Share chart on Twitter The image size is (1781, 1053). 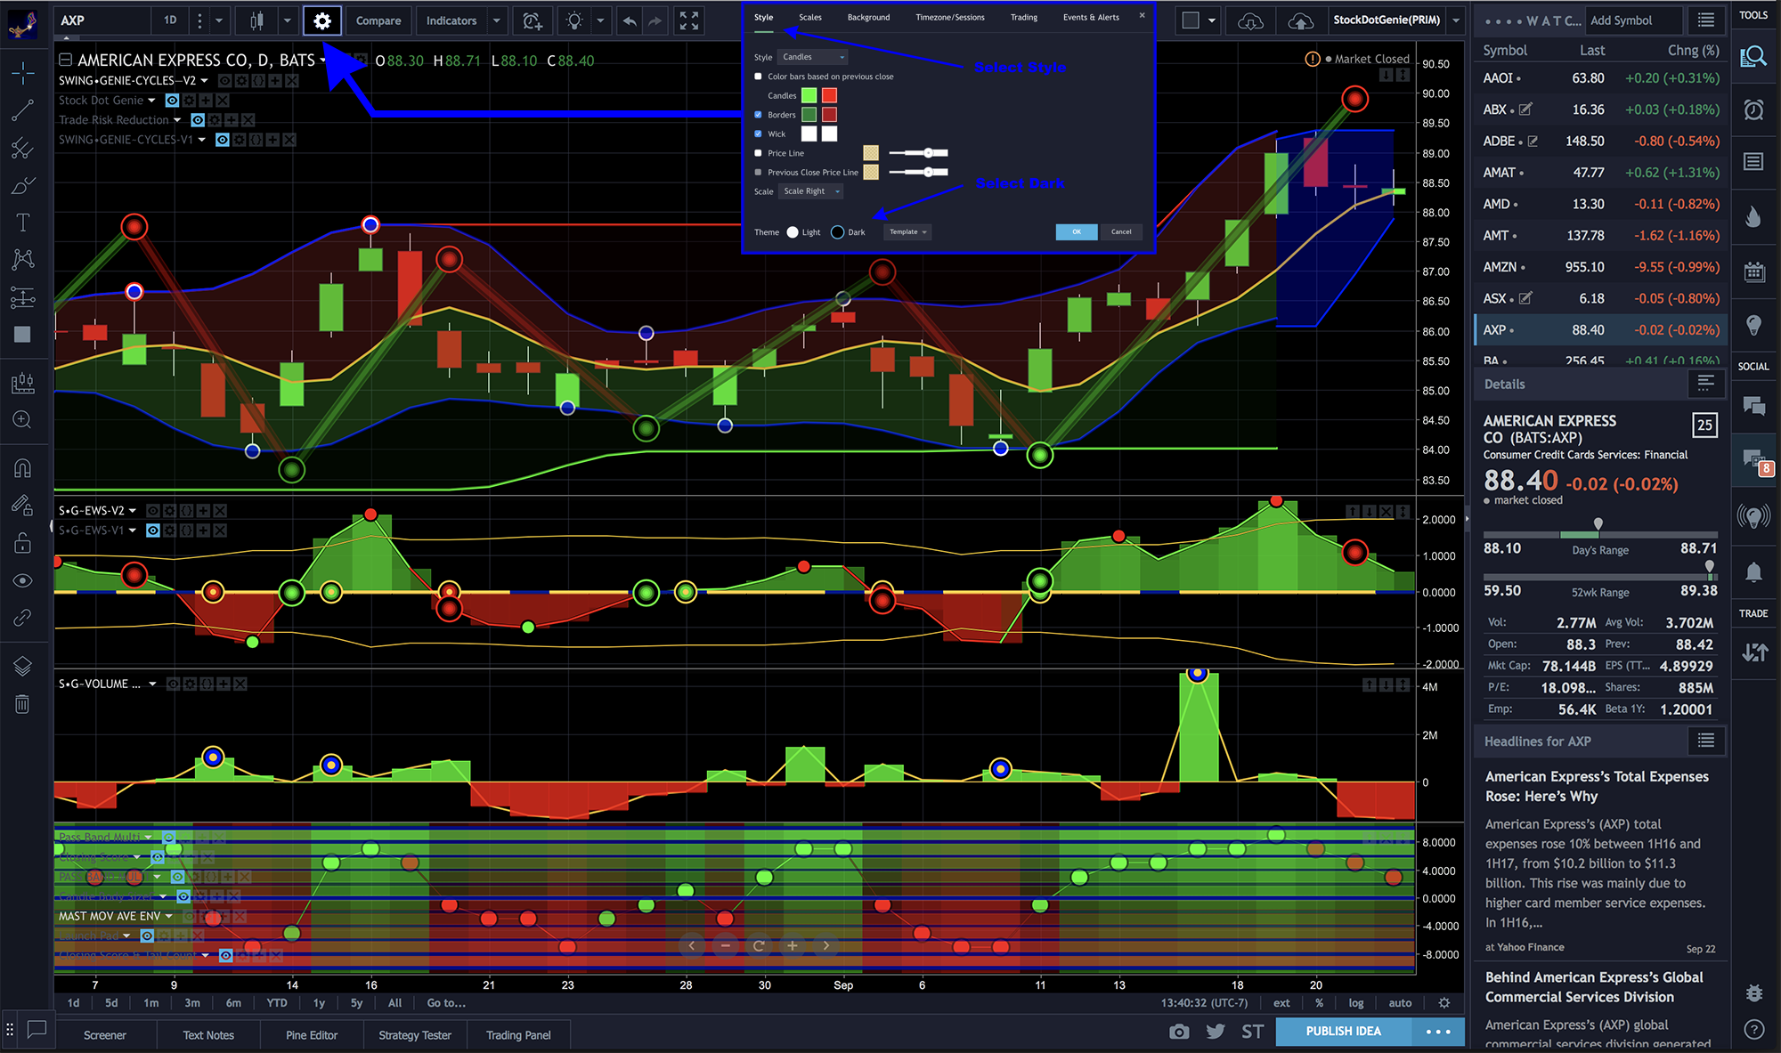(1216, 1032)
